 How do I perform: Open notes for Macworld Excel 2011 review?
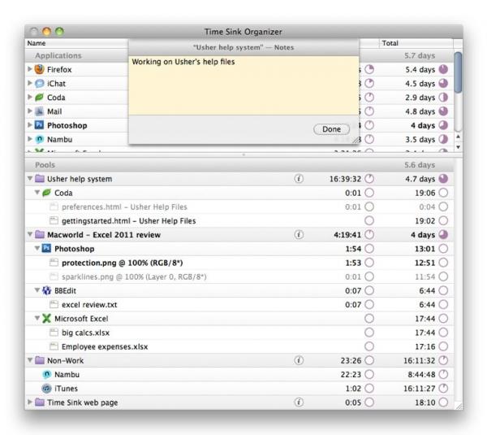pyautogui.click(x=299, y=235)
